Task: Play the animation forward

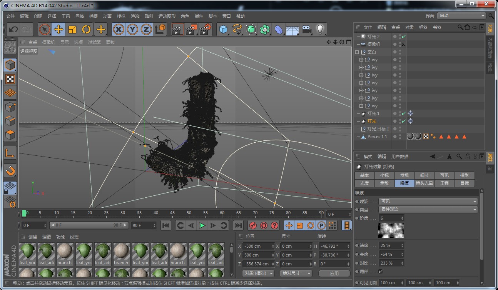Action: 202,225
